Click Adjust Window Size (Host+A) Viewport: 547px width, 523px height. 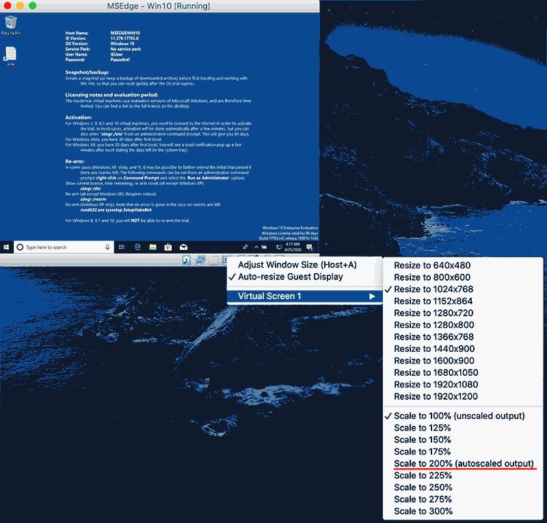point(297,264)
